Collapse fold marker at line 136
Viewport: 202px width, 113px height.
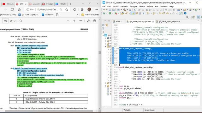[x=118, y=67]
